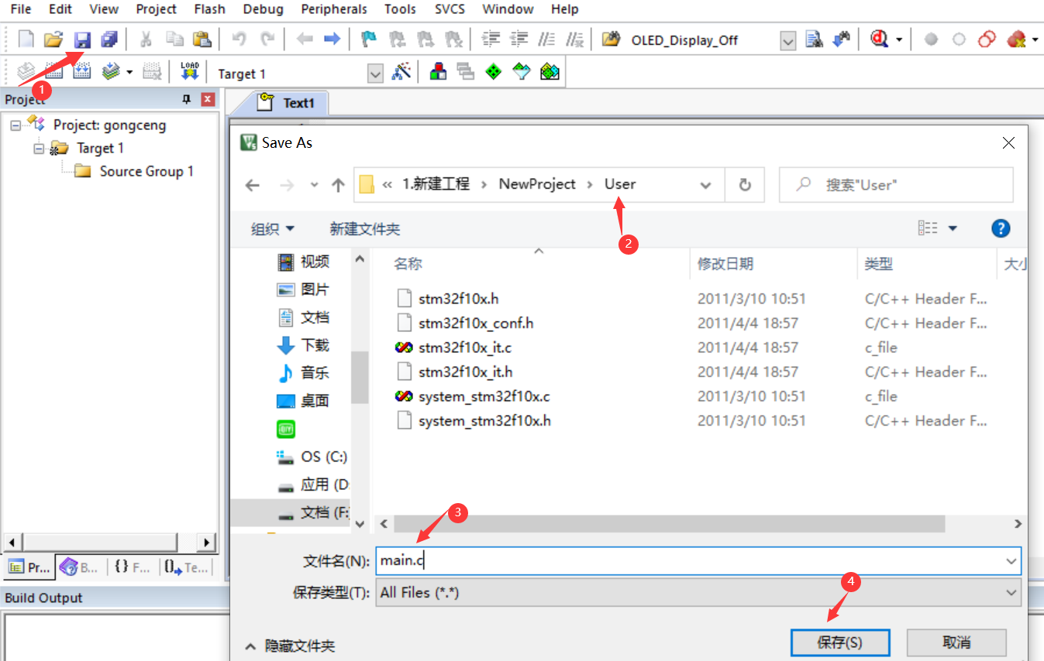
Task: Open the Peripherals menu
Action: [332, 9]
